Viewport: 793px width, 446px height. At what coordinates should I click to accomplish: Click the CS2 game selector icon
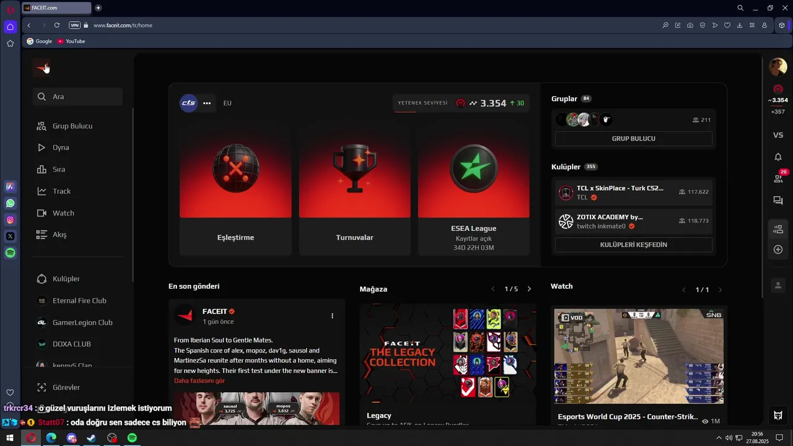pos(188,103)
